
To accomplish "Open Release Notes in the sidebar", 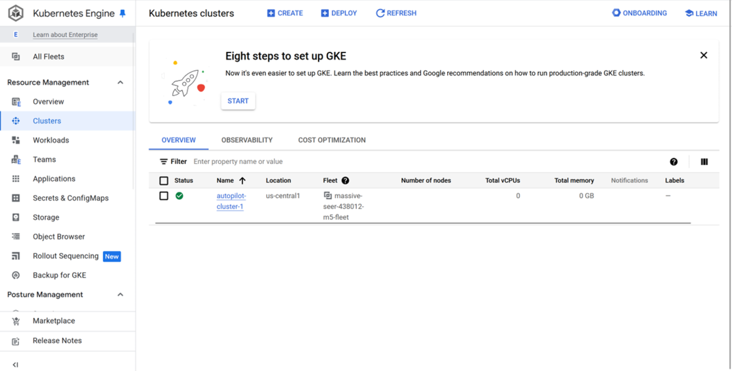I will click(x=67, y=341).
